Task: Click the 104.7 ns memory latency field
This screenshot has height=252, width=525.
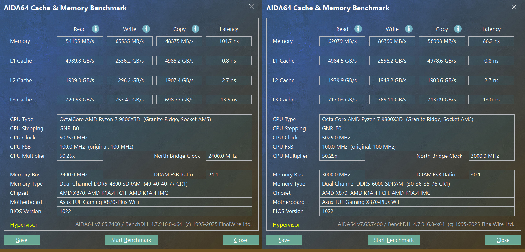Action: coord(229,41)
